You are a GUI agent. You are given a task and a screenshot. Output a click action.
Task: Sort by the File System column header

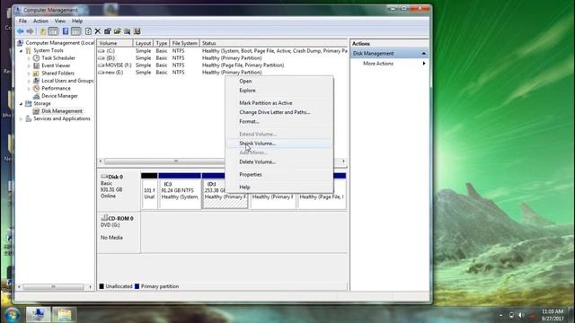coord(184,43)
